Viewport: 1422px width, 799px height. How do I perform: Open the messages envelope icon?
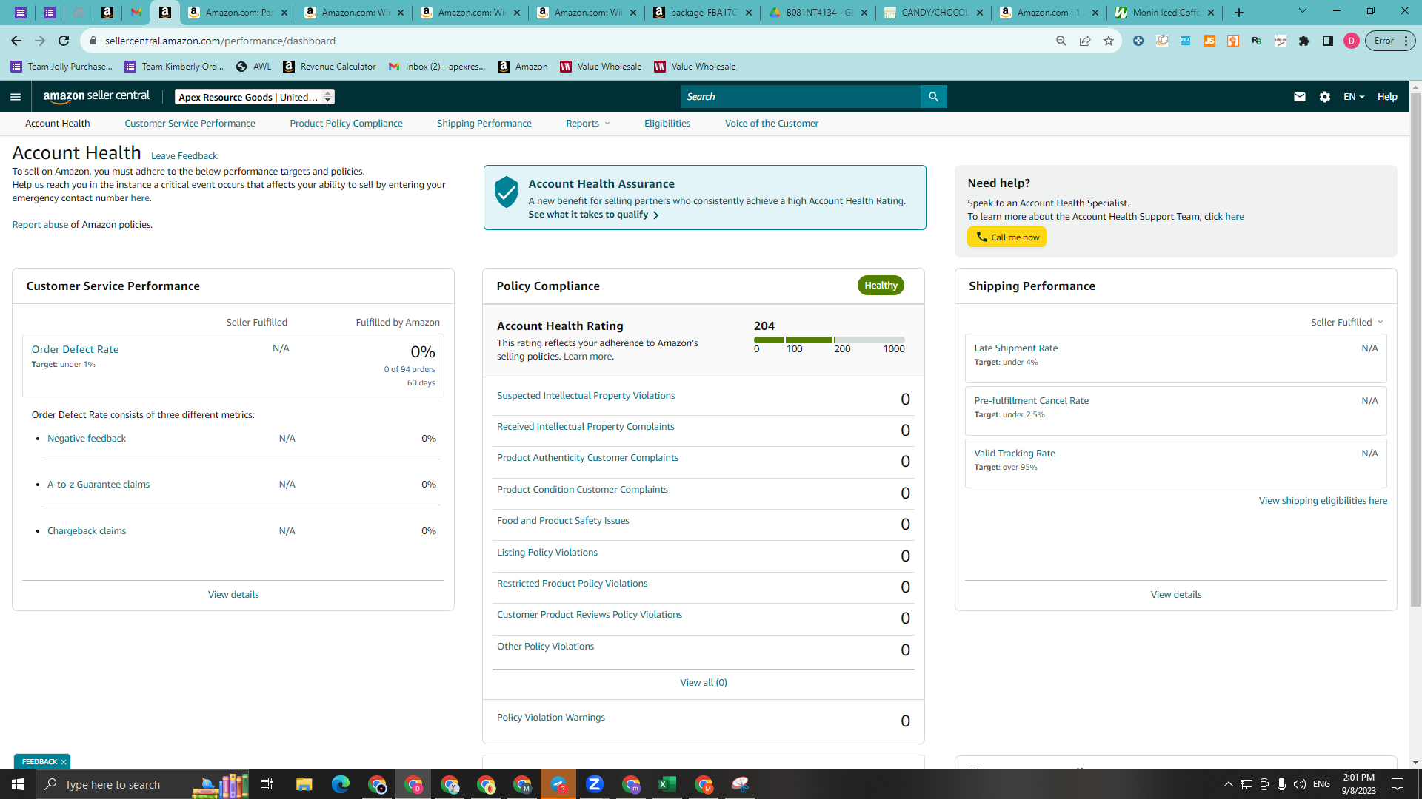(1300, 97)
